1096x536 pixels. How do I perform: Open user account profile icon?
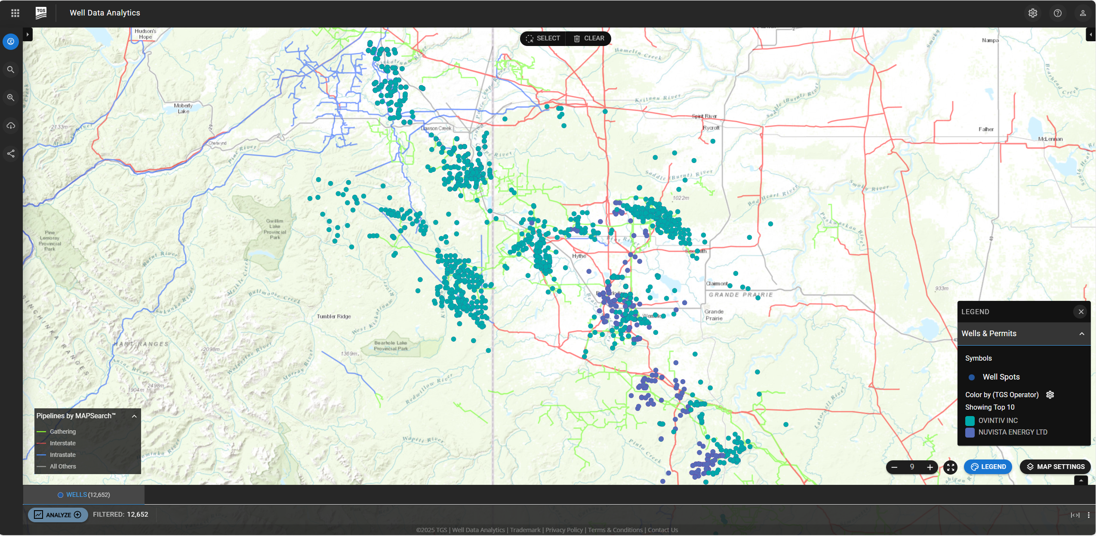click(x=1083, y=13)
